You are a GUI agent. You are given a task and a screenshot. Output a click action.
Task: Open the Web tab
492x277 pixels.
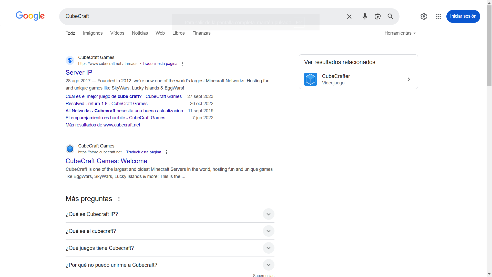160,33
